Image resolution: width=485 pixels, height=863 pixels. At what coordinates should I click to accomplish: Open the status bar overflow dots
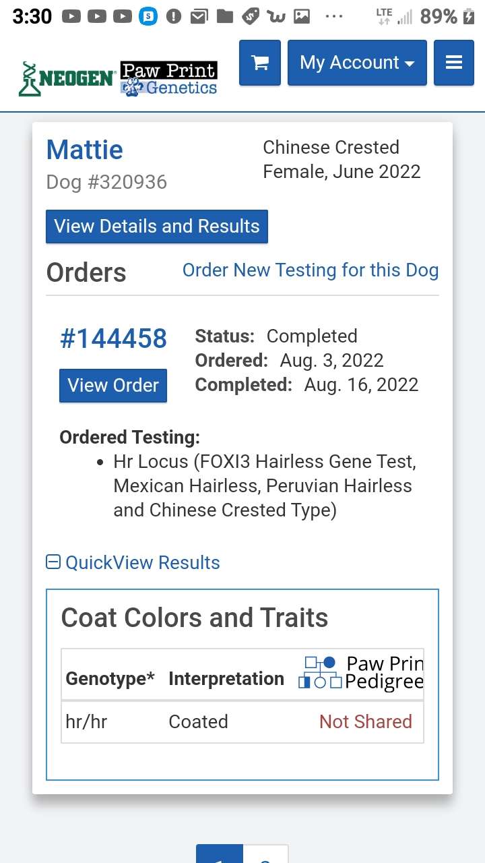(334, 17)
